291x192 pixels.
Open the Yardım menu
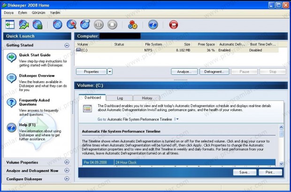tap(55, 13)
